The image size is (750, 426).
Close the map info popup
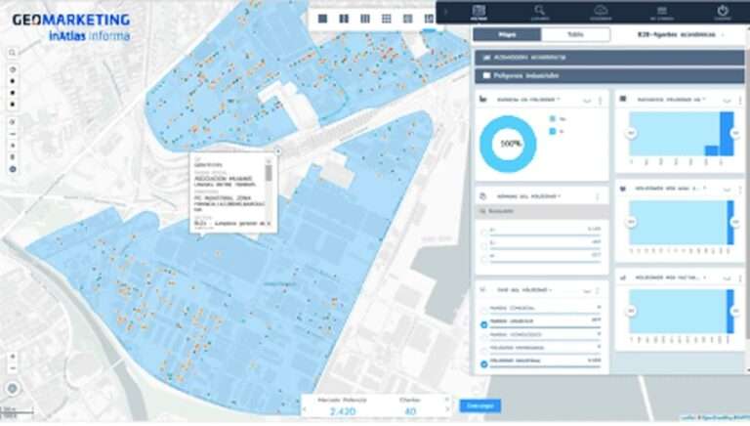point(276,152)
